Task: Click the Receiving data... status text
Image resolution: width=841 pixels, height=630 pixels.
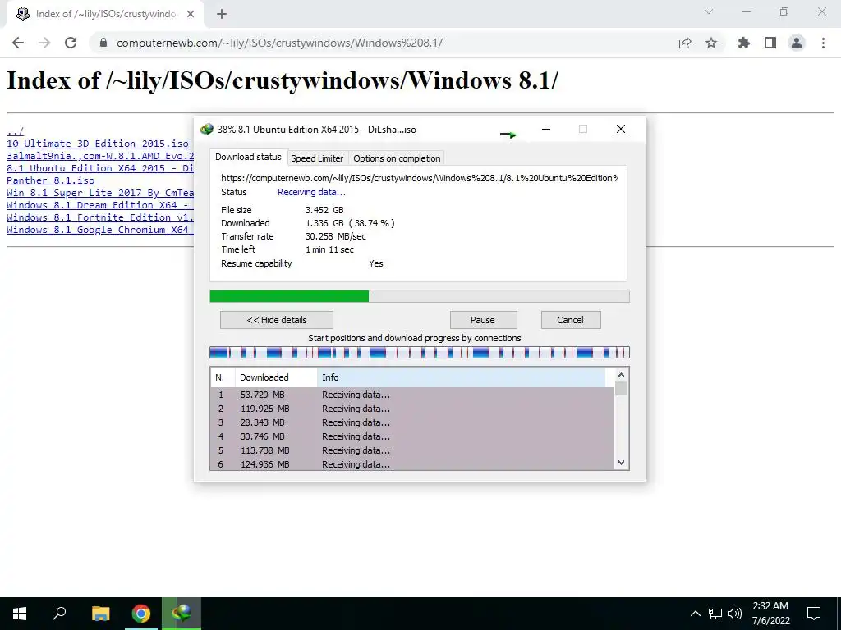Action: click(311, 192)
